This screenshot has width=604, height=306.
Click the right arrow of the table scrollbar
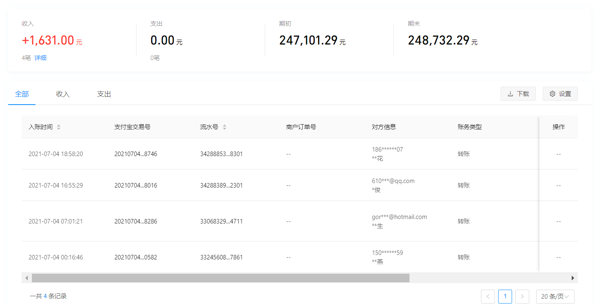573,277
